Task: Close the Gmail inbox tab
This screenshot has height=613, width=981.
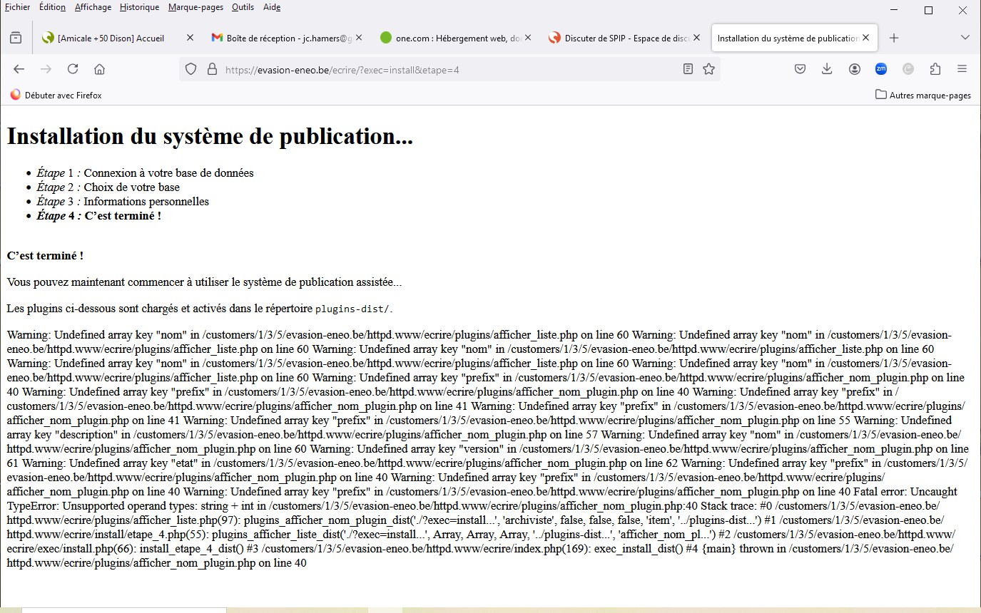Action: pyautogui.click(x=359, y=38)
